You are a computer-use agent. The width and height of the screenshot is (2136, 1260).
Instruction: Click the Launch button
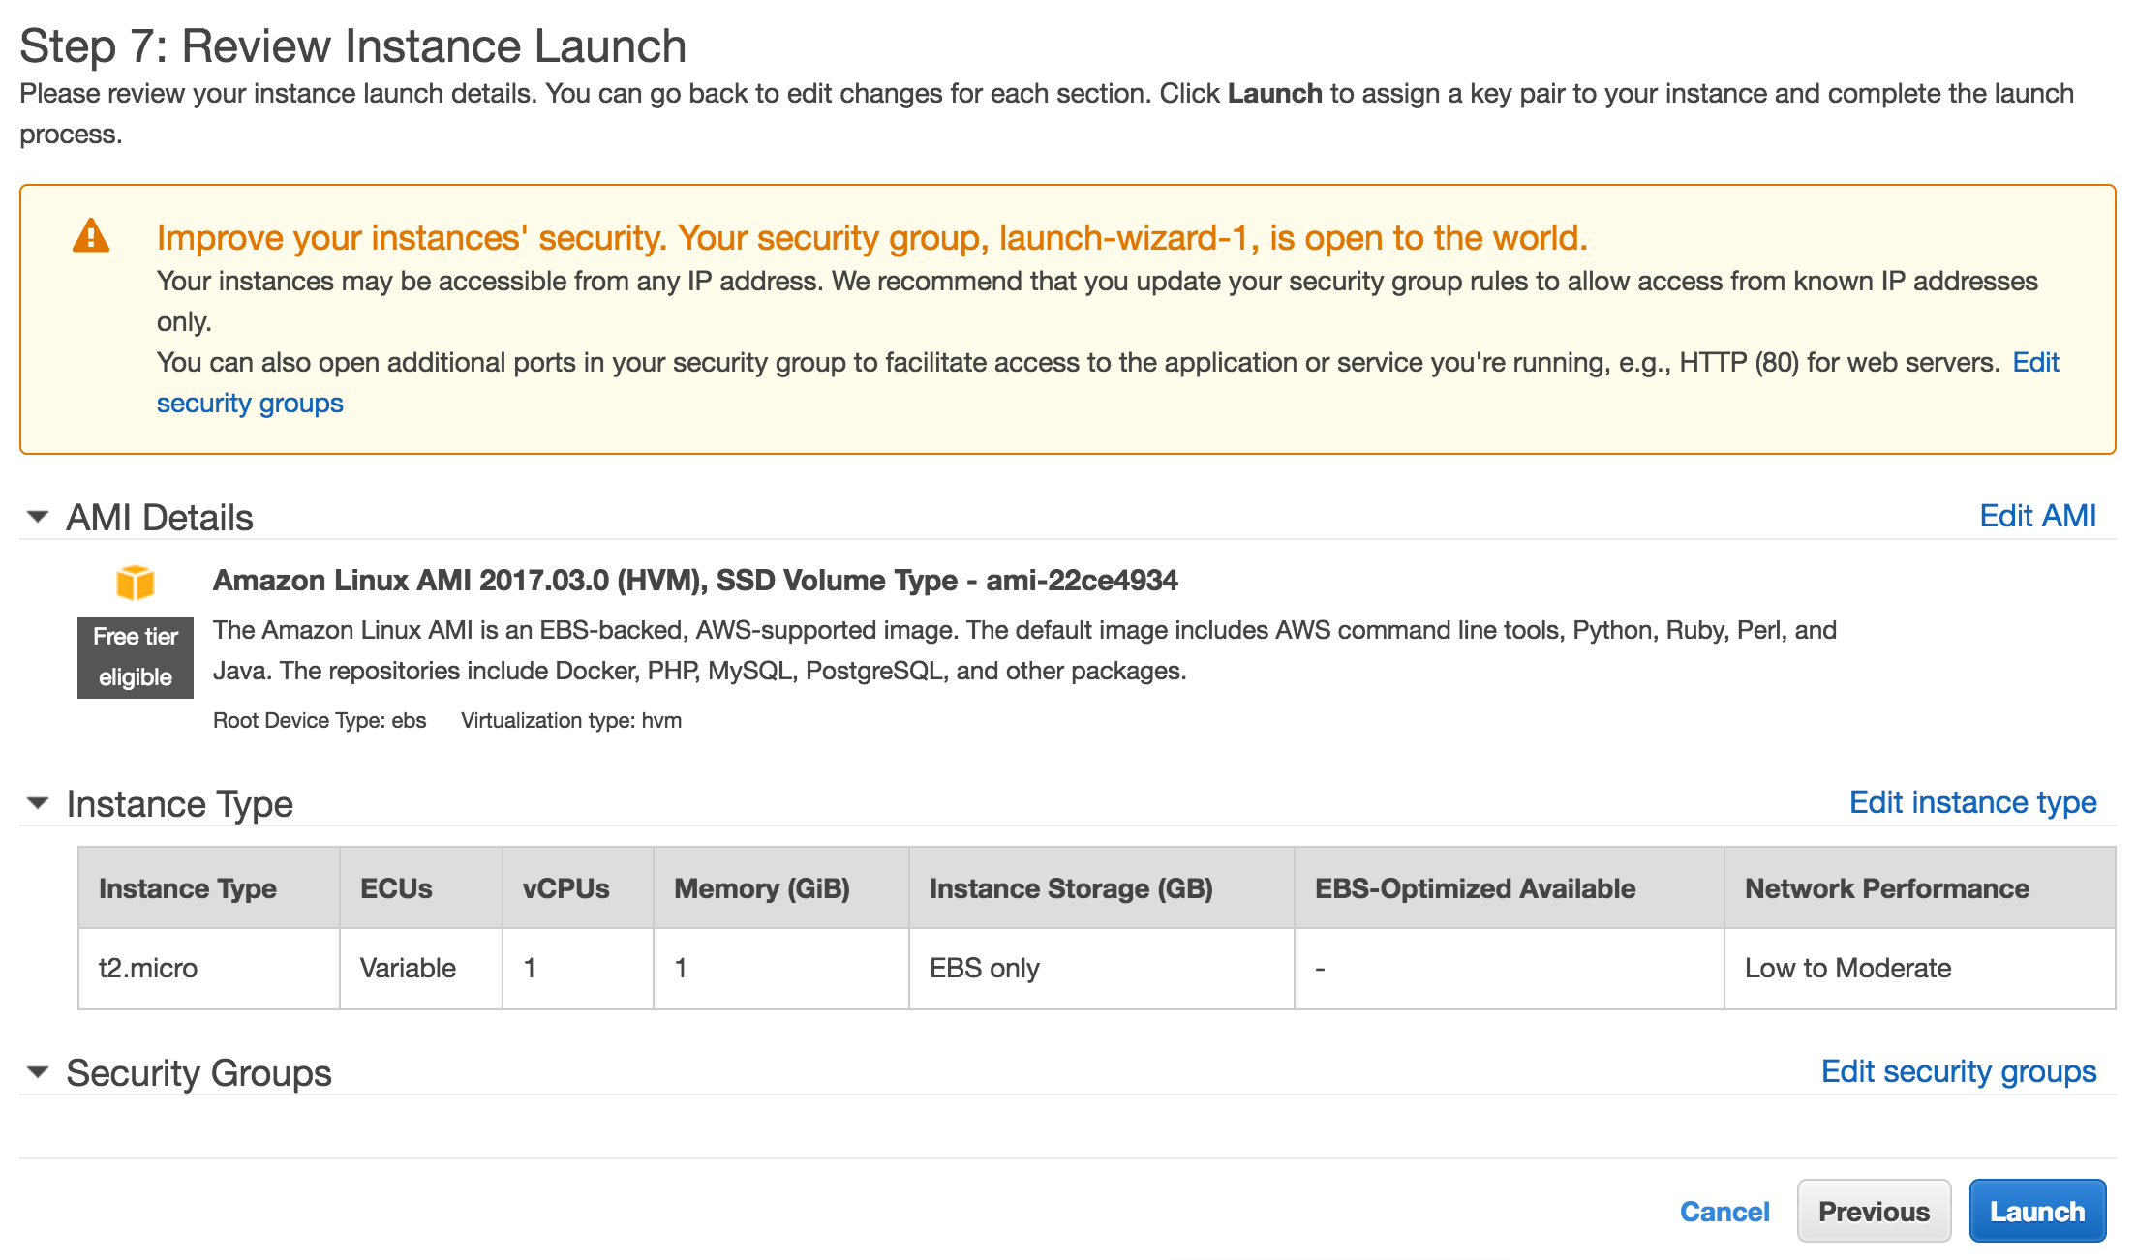pos(2037,1210)
